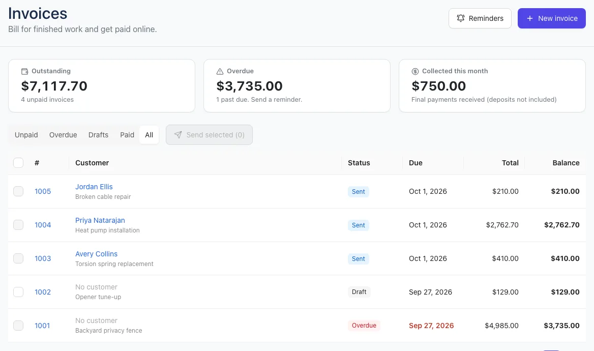594x351 pixels.
Task: Click the red Overdue status badge
Action: pyautogui.click(x=364, y=325)
